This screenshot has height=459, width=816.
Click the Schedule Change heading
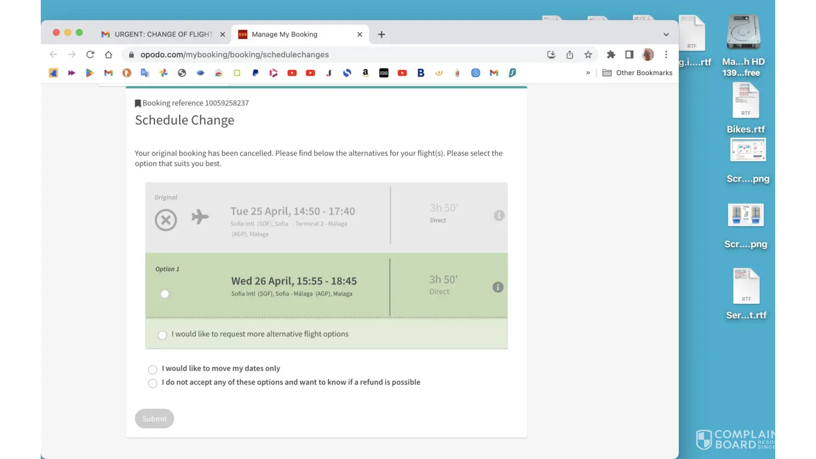click(184, 120)
